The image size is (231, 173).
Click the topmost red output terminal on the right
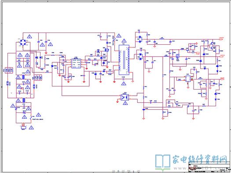tap(222, 39)
